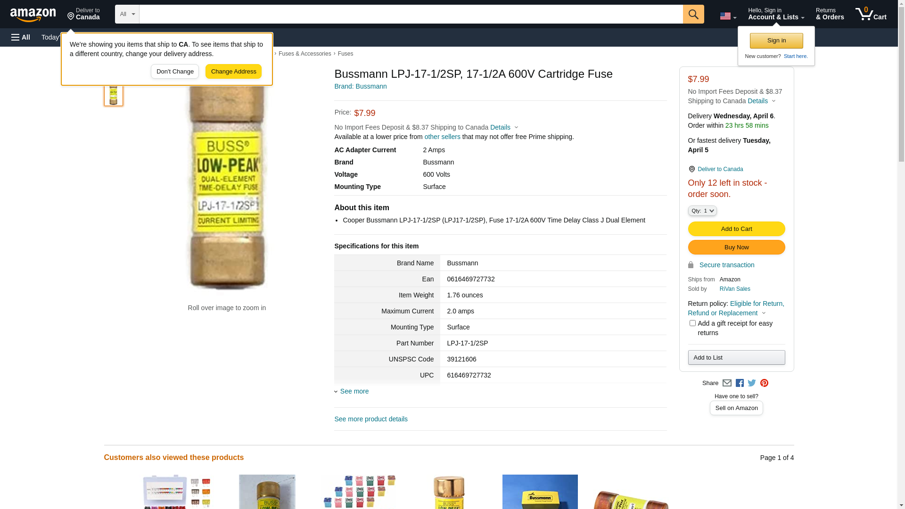
Task: Click into the Amazon search field
Action: coord(411,14)
